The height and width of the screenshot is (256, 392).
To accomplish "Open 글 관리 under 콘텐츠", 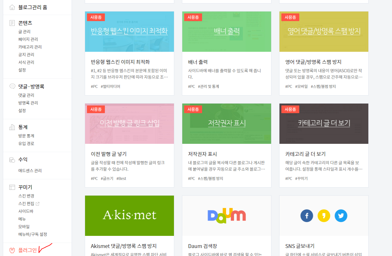I will click(24, 32).
